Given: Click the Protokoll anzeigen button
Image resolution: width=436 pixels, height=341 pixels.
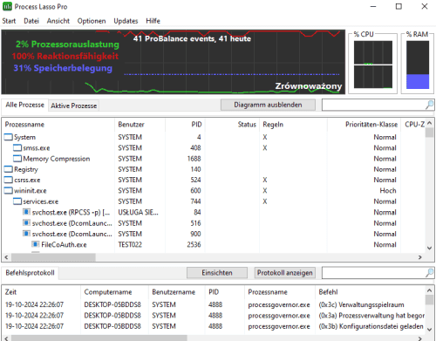Looking at the screenshot, I should click(285, 273).
